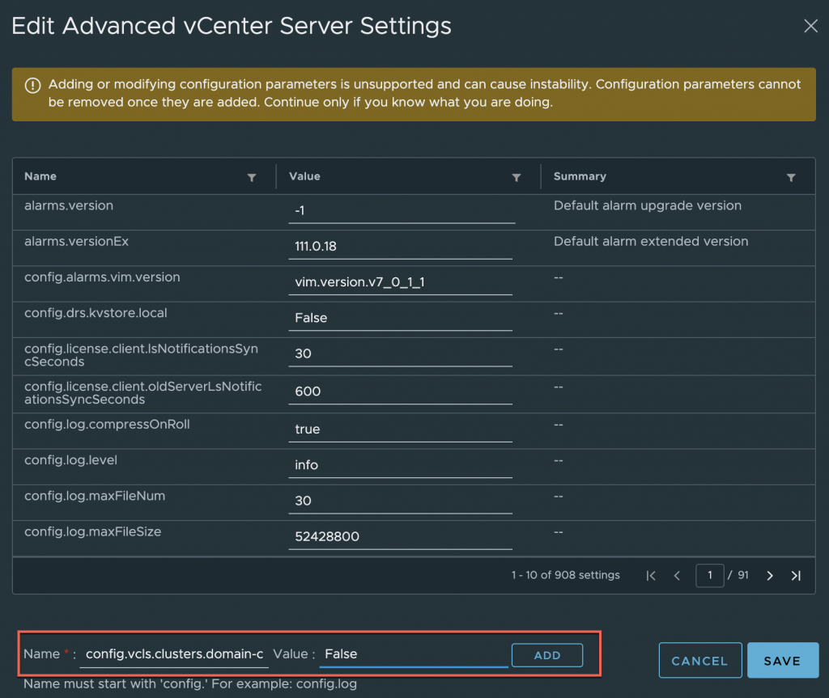Click the Summary column filter icon
The image size is (829, 698).
[791, 177]
